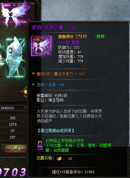Viewport: 130px width, 178px height.
Task: Click the stat row showing 1879
Action: [x=13, y=124]
